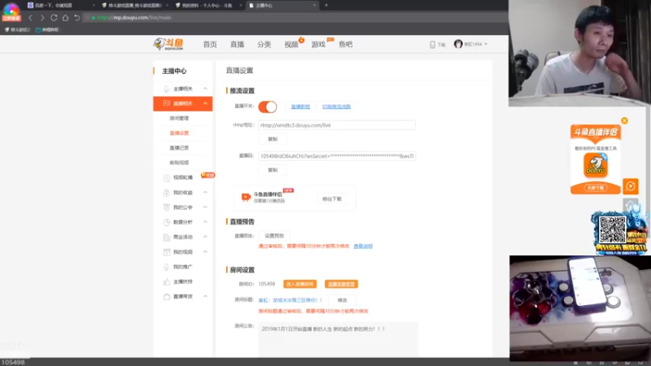Click shopping bag icon for 直播带货
Screen dimensions: 651x366
click(x=167, y=297)
